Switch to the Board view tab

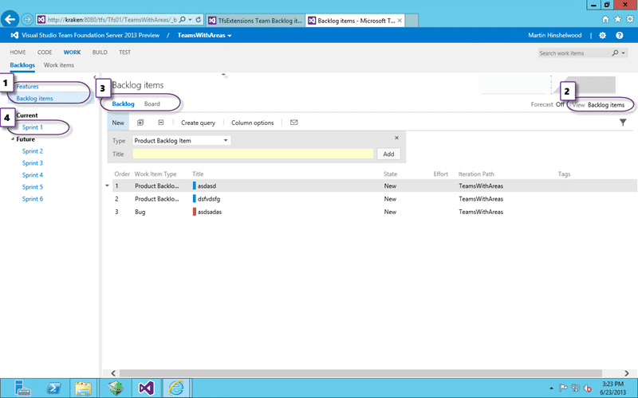point(152,103)
